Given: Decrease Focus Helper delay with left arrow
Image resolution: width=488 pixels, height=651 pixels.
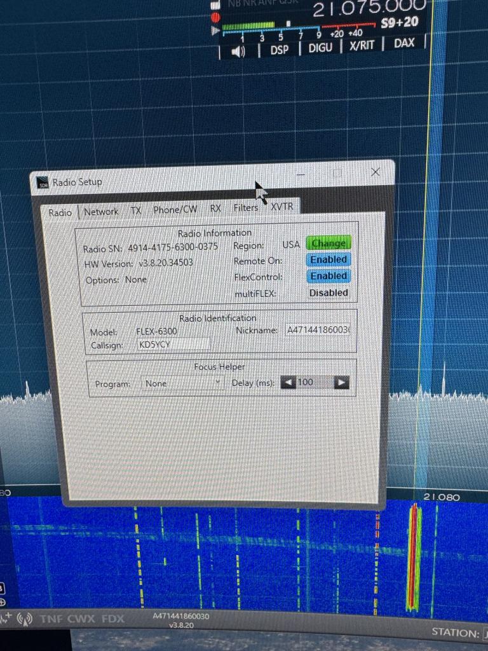Looking at the screenshot, I should tap(288, 382).
